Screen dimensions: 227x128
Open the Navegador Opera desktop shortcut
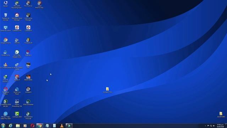click(x=6, y=91)
